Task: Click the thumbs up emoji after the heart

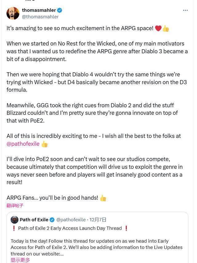Action: pyautogui.click(x=166, y=28)
